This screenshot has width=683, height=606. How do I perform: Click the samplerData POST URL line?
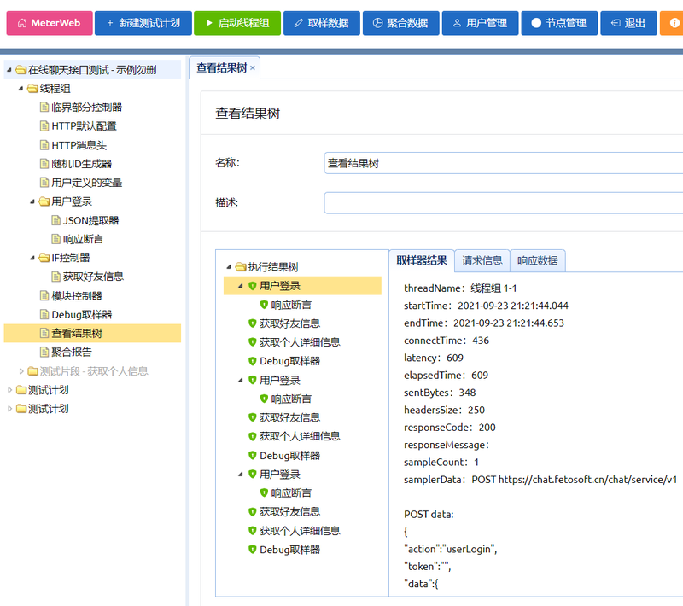tap(540, 480)
